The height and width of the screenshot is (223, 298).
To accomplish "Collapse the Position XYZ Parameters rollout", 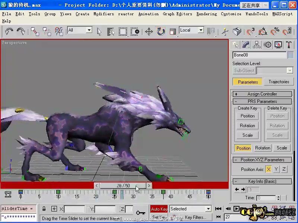I will point(262,160).
